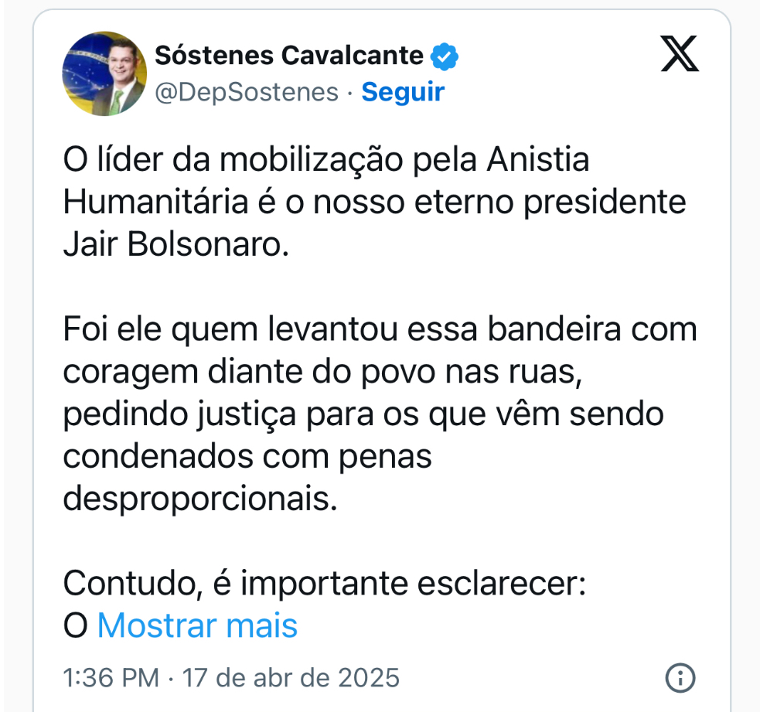Viewport: 777px width, 712px height.
Task: Click "Contudo, é importante esclarecer:" text
Action: point(325,583)
